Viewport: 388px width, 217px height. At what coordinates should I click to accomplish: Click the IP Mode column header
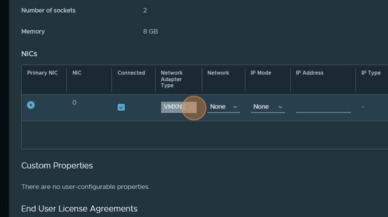click(261, 73)
